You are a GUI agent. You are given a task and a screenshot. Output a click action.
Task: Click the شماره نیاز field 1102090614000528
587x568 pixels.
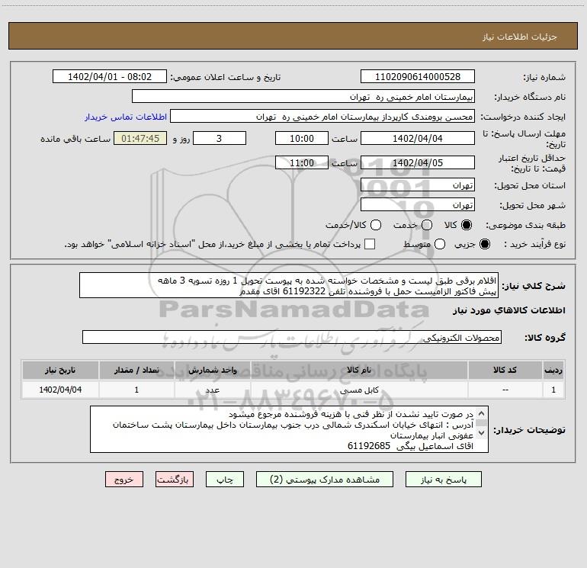(x=418, y=76)
